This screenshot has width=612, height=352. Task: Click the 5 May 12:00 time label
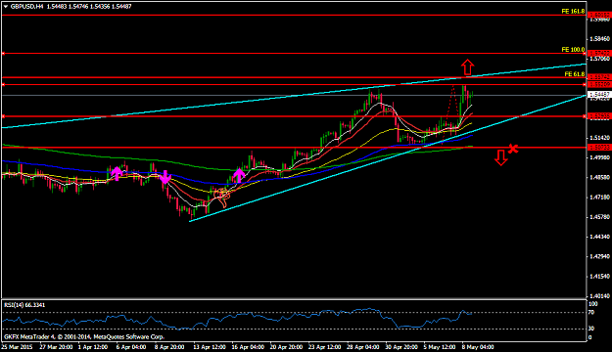point(440,347)
